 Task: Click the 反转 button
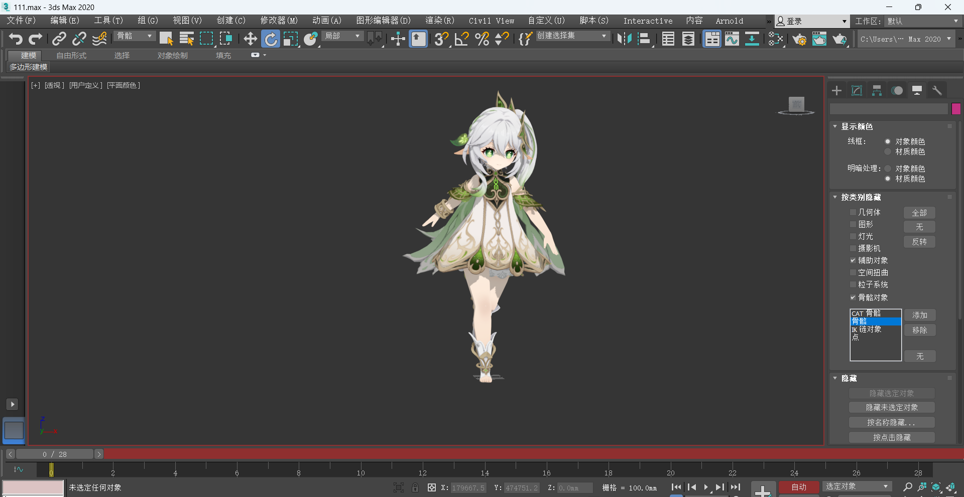pos(919,242)
